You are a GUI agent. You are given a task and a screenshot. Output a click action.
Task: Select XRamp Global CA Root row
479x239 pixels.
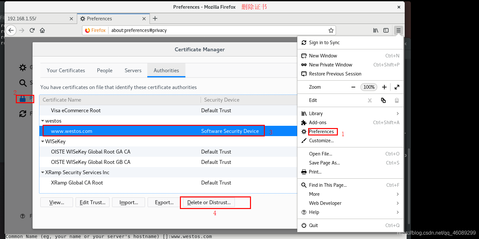tap(168, 183)
